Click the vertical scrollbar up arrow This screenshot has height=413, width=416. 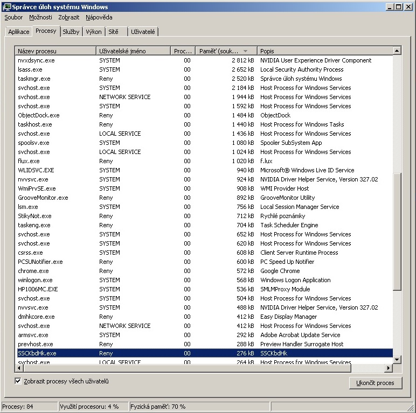click(397, 51)
